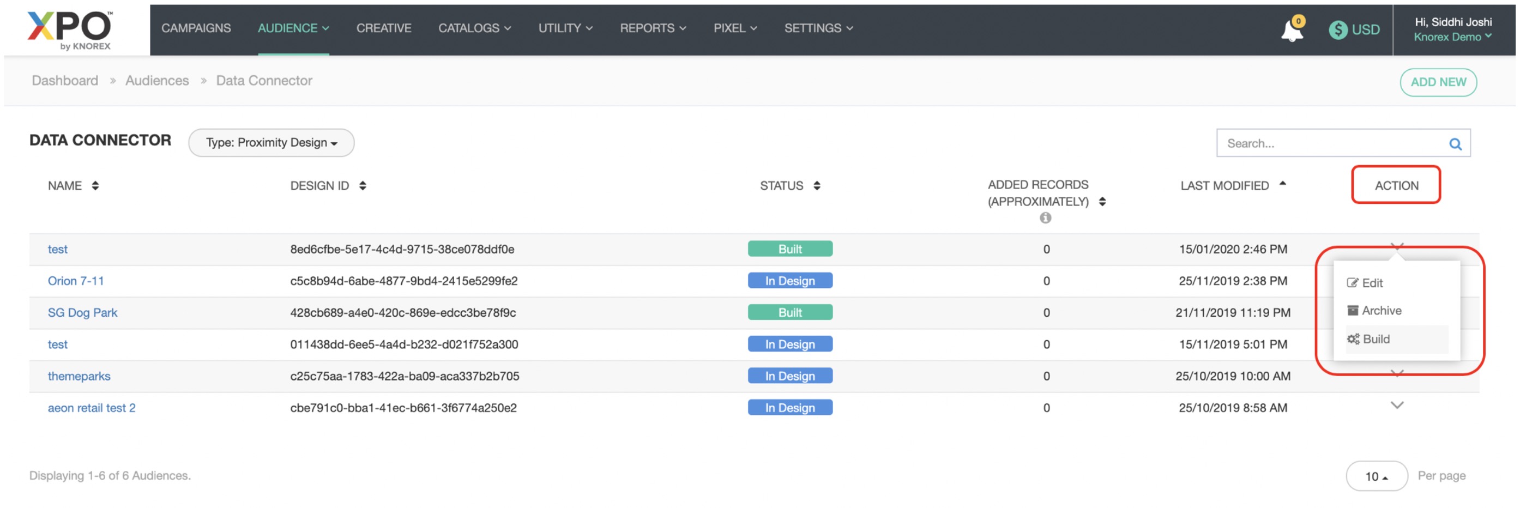Sort by Status column arrows
The width and height of the screenshot is (1520, 508).
817,186
